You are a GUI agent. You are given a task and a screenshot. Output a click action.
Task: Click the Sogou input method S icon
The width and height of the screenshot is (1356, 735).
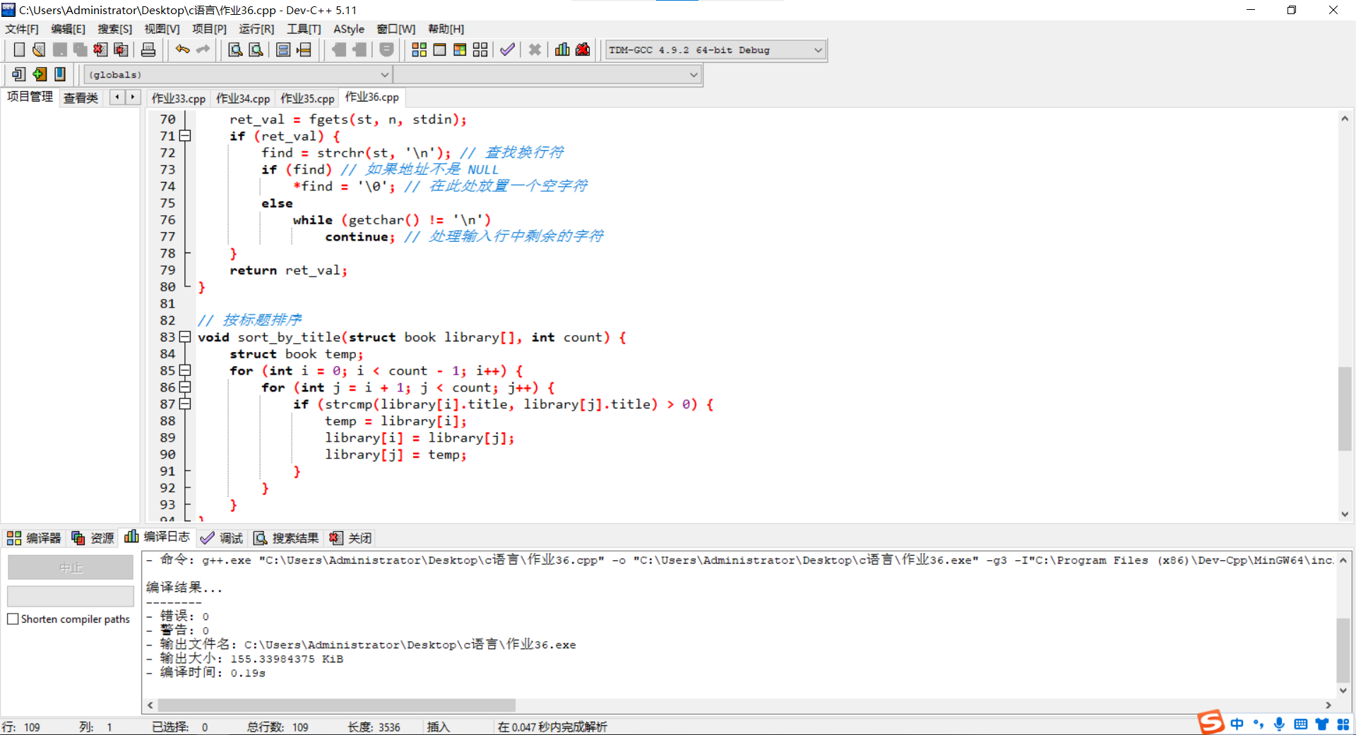pyautogui.click(x=1210, y=722)
